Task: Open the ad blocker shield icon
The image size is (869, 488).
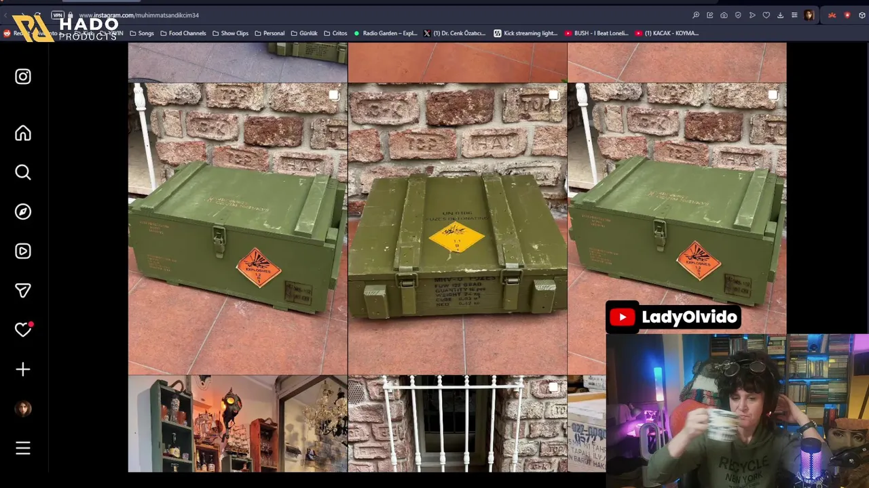Action: 738,15
